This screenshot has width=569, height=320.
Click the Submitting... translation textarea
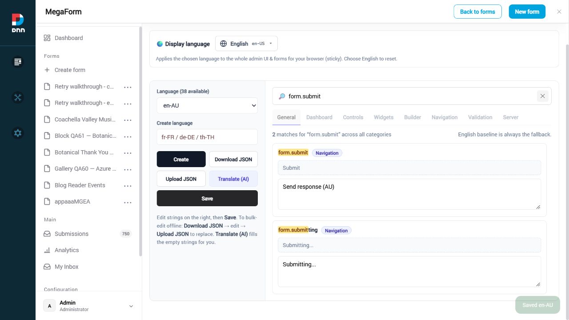click(x=409, y=272)
